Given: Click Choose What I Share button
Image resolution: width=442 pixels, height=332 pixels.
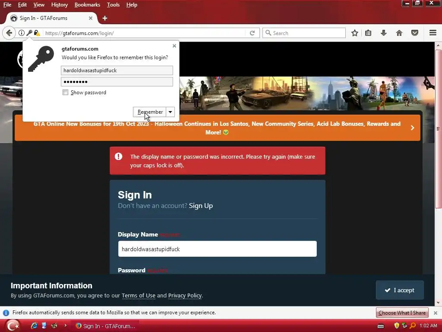Looking at the screenshot, I should (x=402, y=313).
